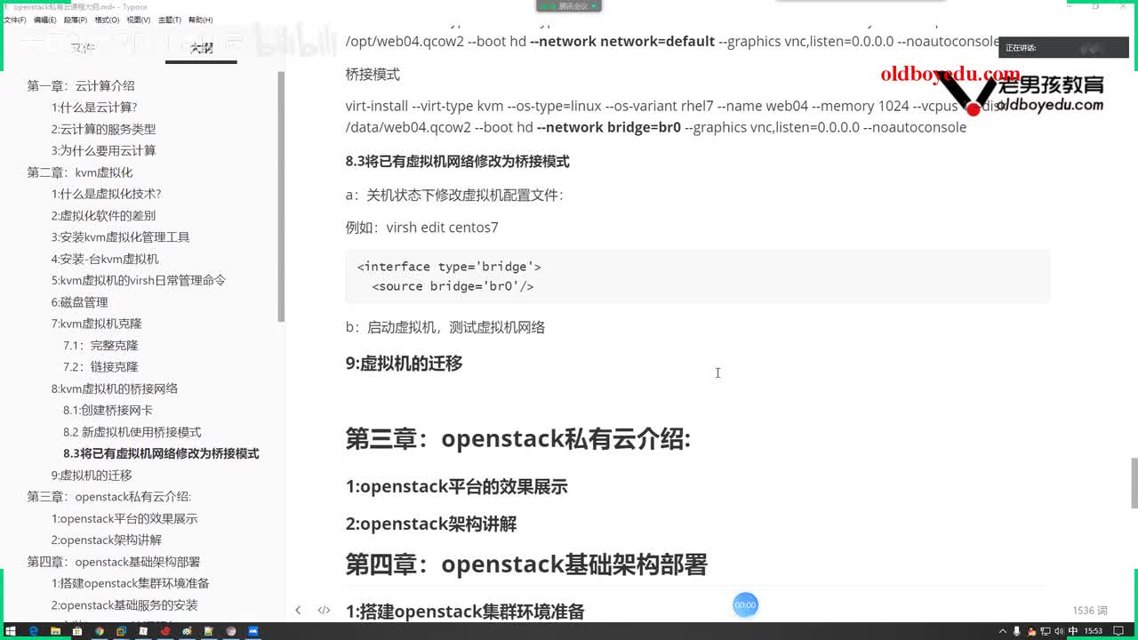Image resolution: width=1138 pixels, height=640 pixels.
Task: Jump to outline item 9:虚拟机的迁移
Action: point(92,475)
